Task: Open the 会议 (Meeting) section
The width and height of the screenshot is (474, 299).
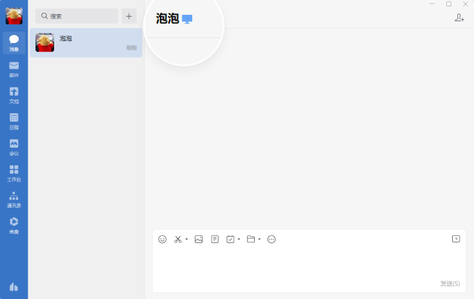Action: [14, 147]
